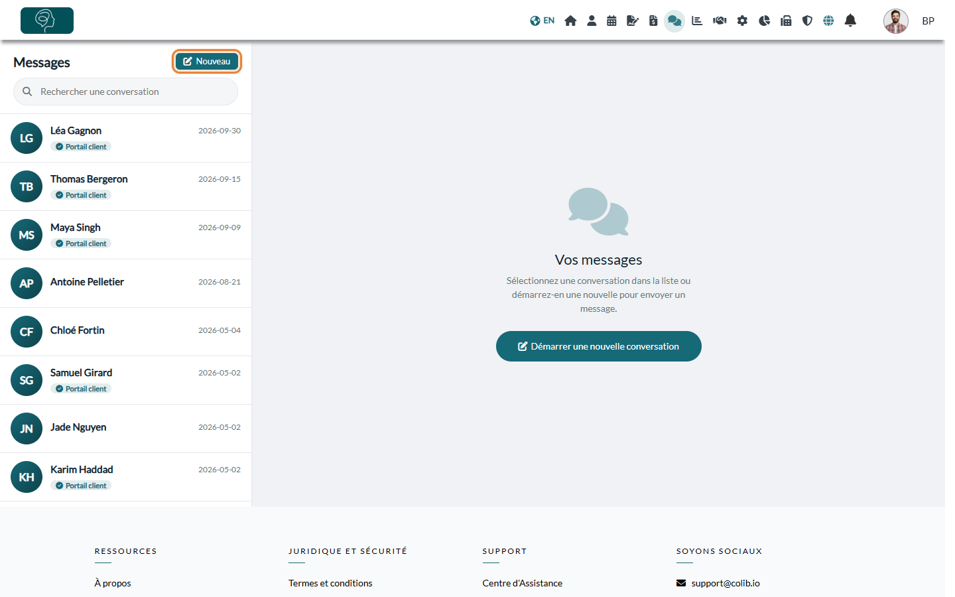Open the dollar invoice document icon

(653, 21)
